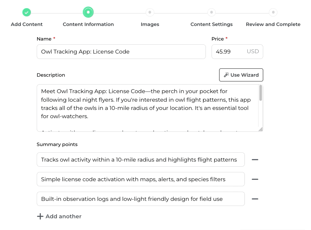Click the Images step circle
The height and width of the screenshot is (230, 311).
(x=150, y=12)
